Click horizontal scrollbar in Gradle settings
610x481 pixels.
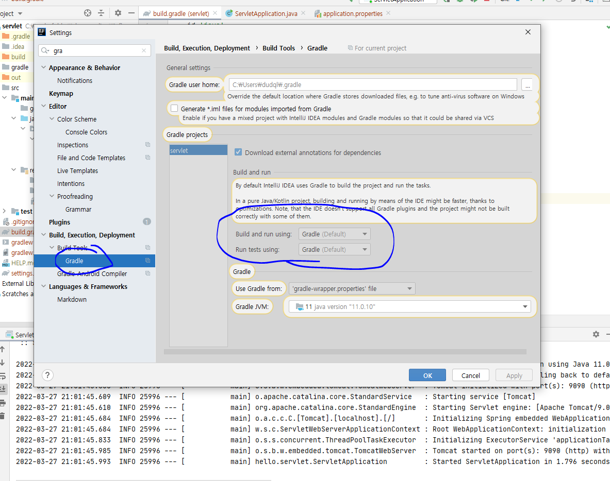click(x=345, y=352)
